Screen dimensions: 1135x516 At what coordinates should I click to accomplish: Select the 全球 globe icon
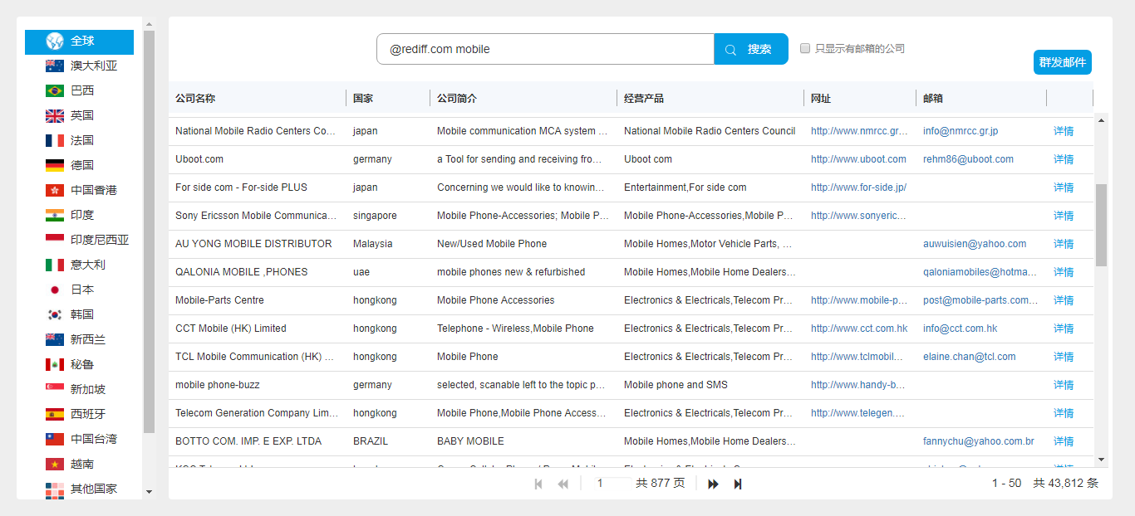coord(55,41)
